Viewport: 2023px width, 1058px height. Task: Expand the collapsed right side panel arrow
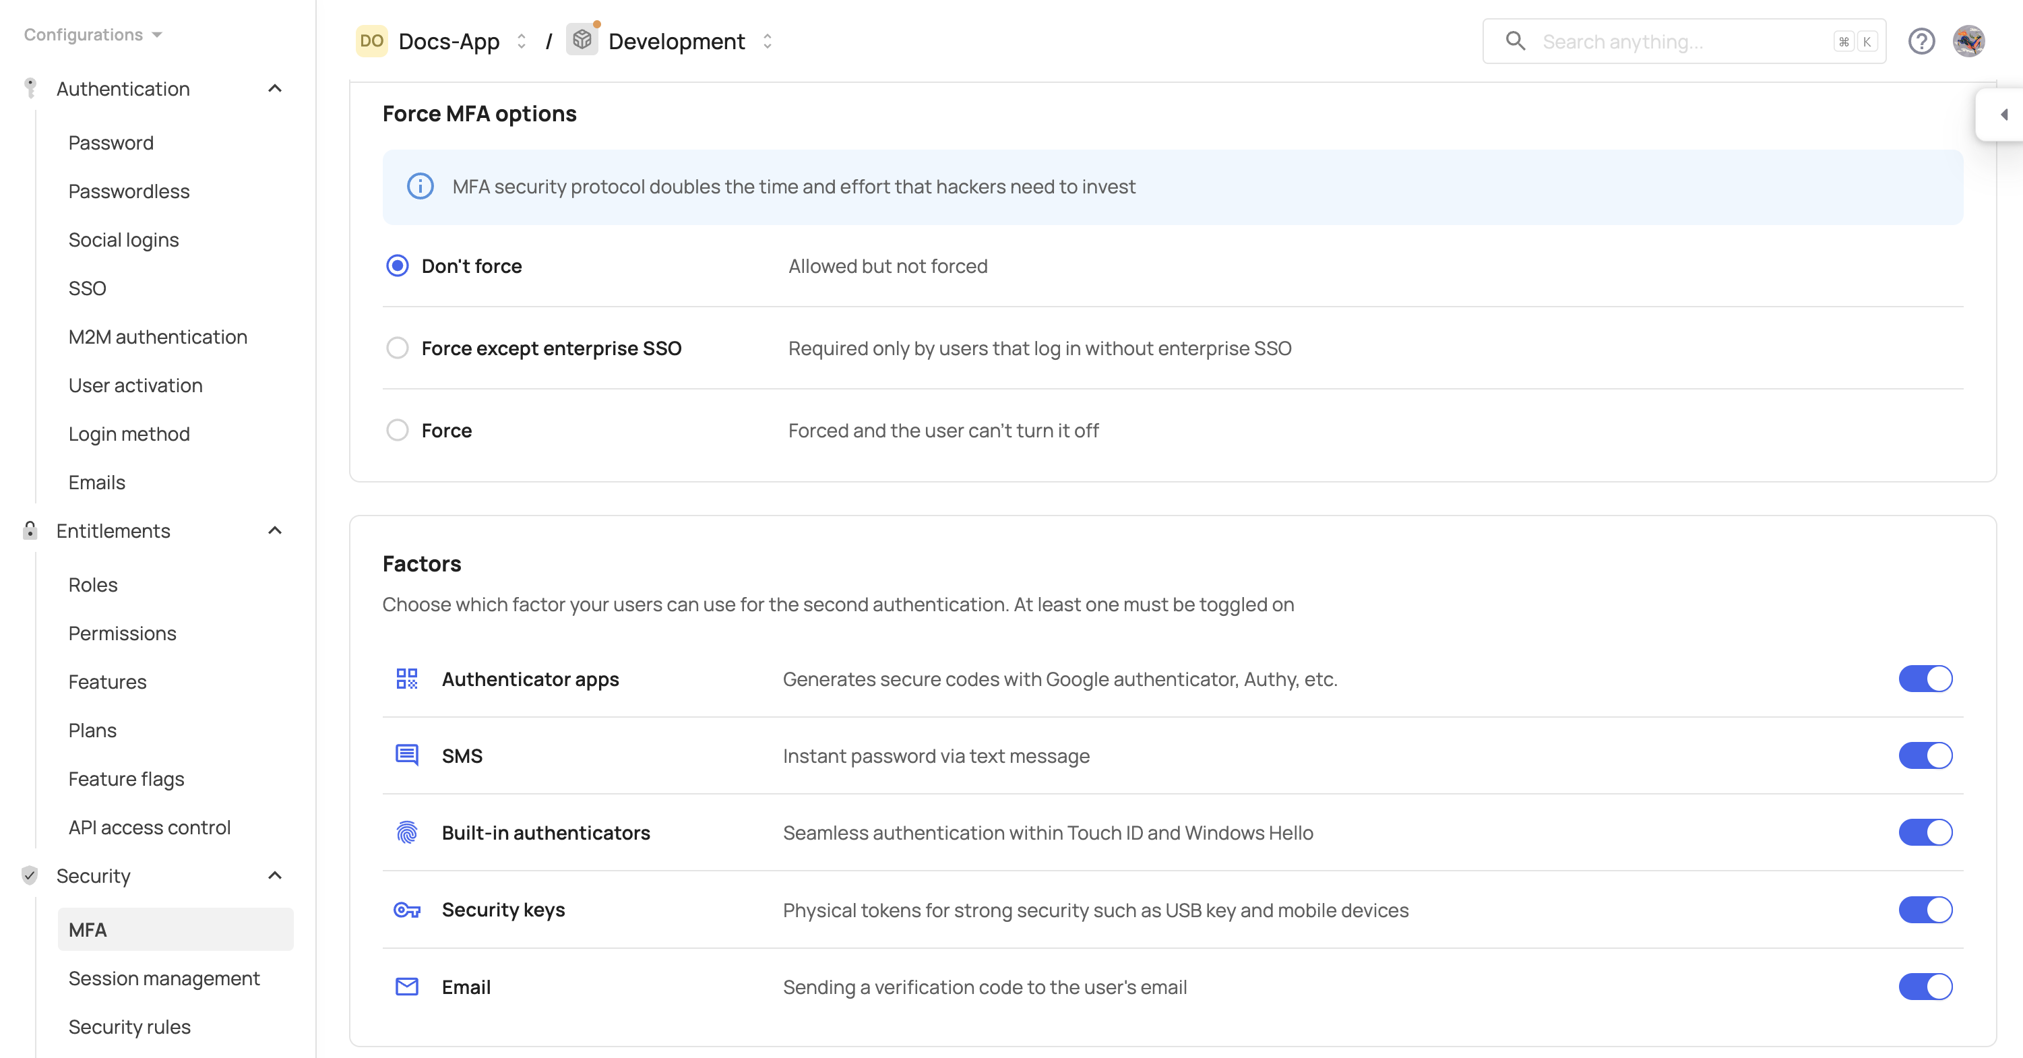[x=2003, y=115]
